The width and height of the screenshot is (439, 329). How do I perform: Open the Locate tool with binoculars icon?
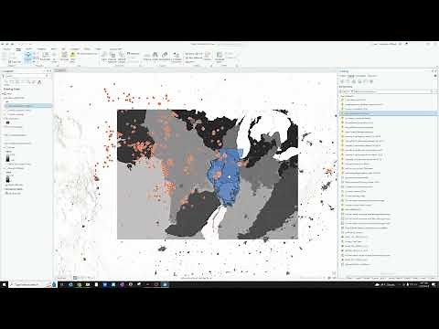coord(155,57)
